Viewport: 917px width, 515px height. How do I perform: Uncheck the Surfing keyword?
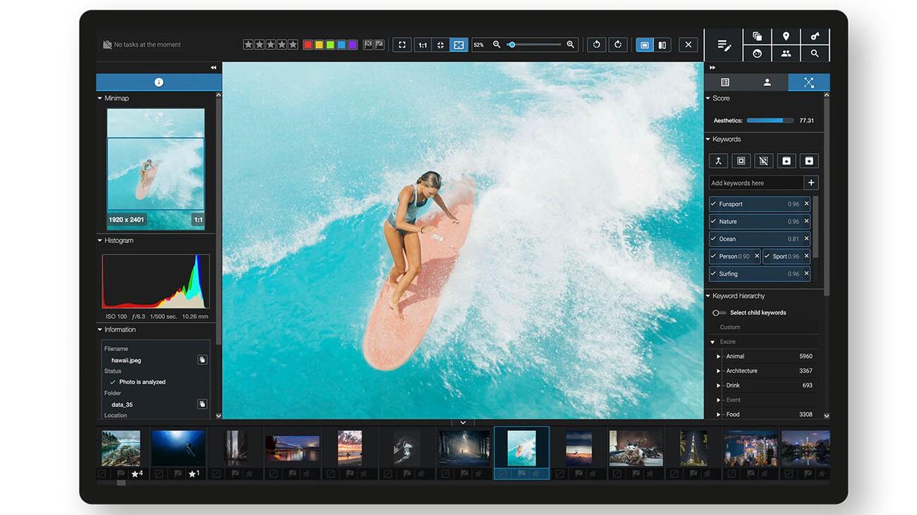point(714,274)
